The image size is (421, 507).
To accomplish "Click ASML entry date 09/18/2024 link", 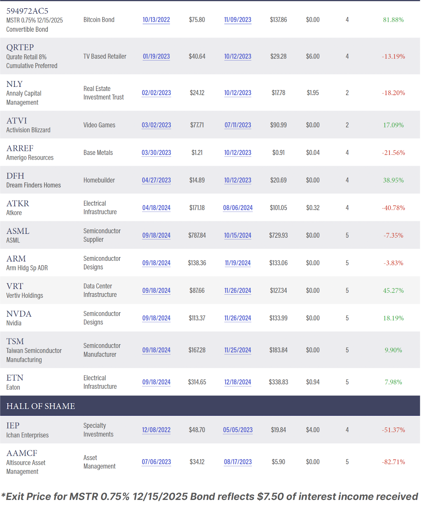I will [x=156, y=235].
